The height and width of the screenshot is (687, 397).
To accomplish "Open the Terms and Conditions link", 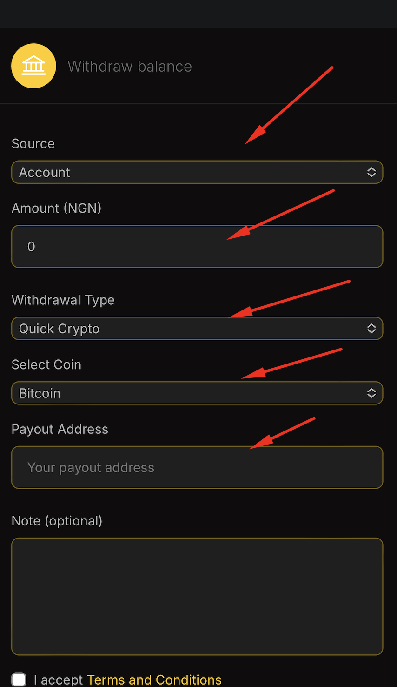I will 154,680.
